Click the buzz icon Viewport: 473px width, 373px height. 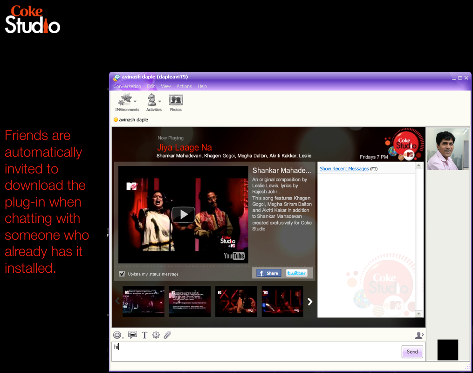156,335
